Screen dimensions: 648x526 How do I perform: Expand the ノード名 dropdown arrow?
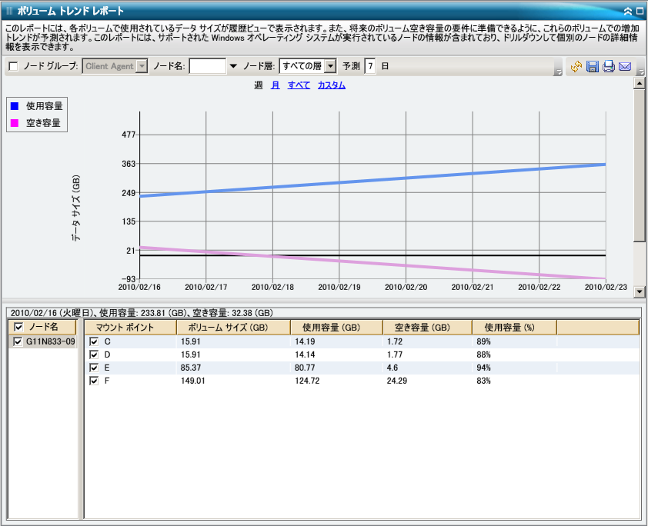pos(232,67)
